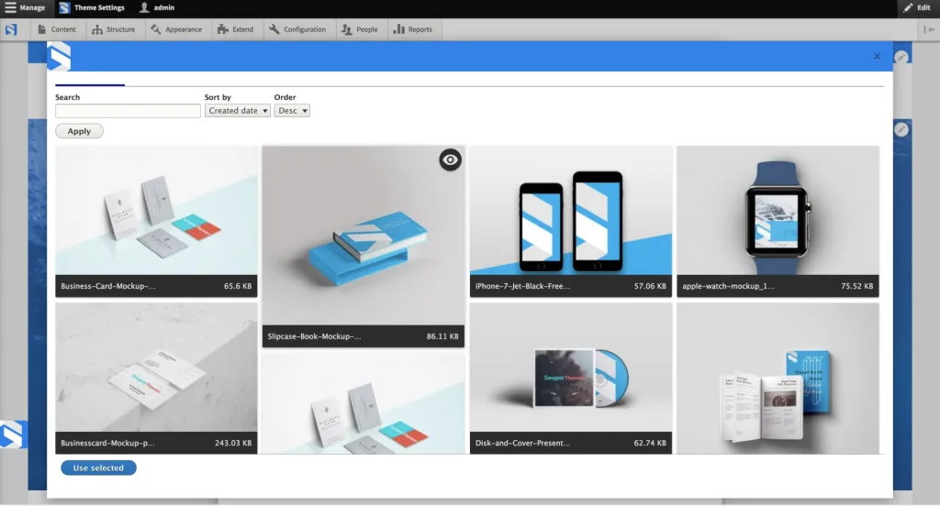The width and height of the screenshot is (940, 506).
Task: Preview Slipcase-Book-Mockup with the eye icon
Action: [x=450, y=159]
